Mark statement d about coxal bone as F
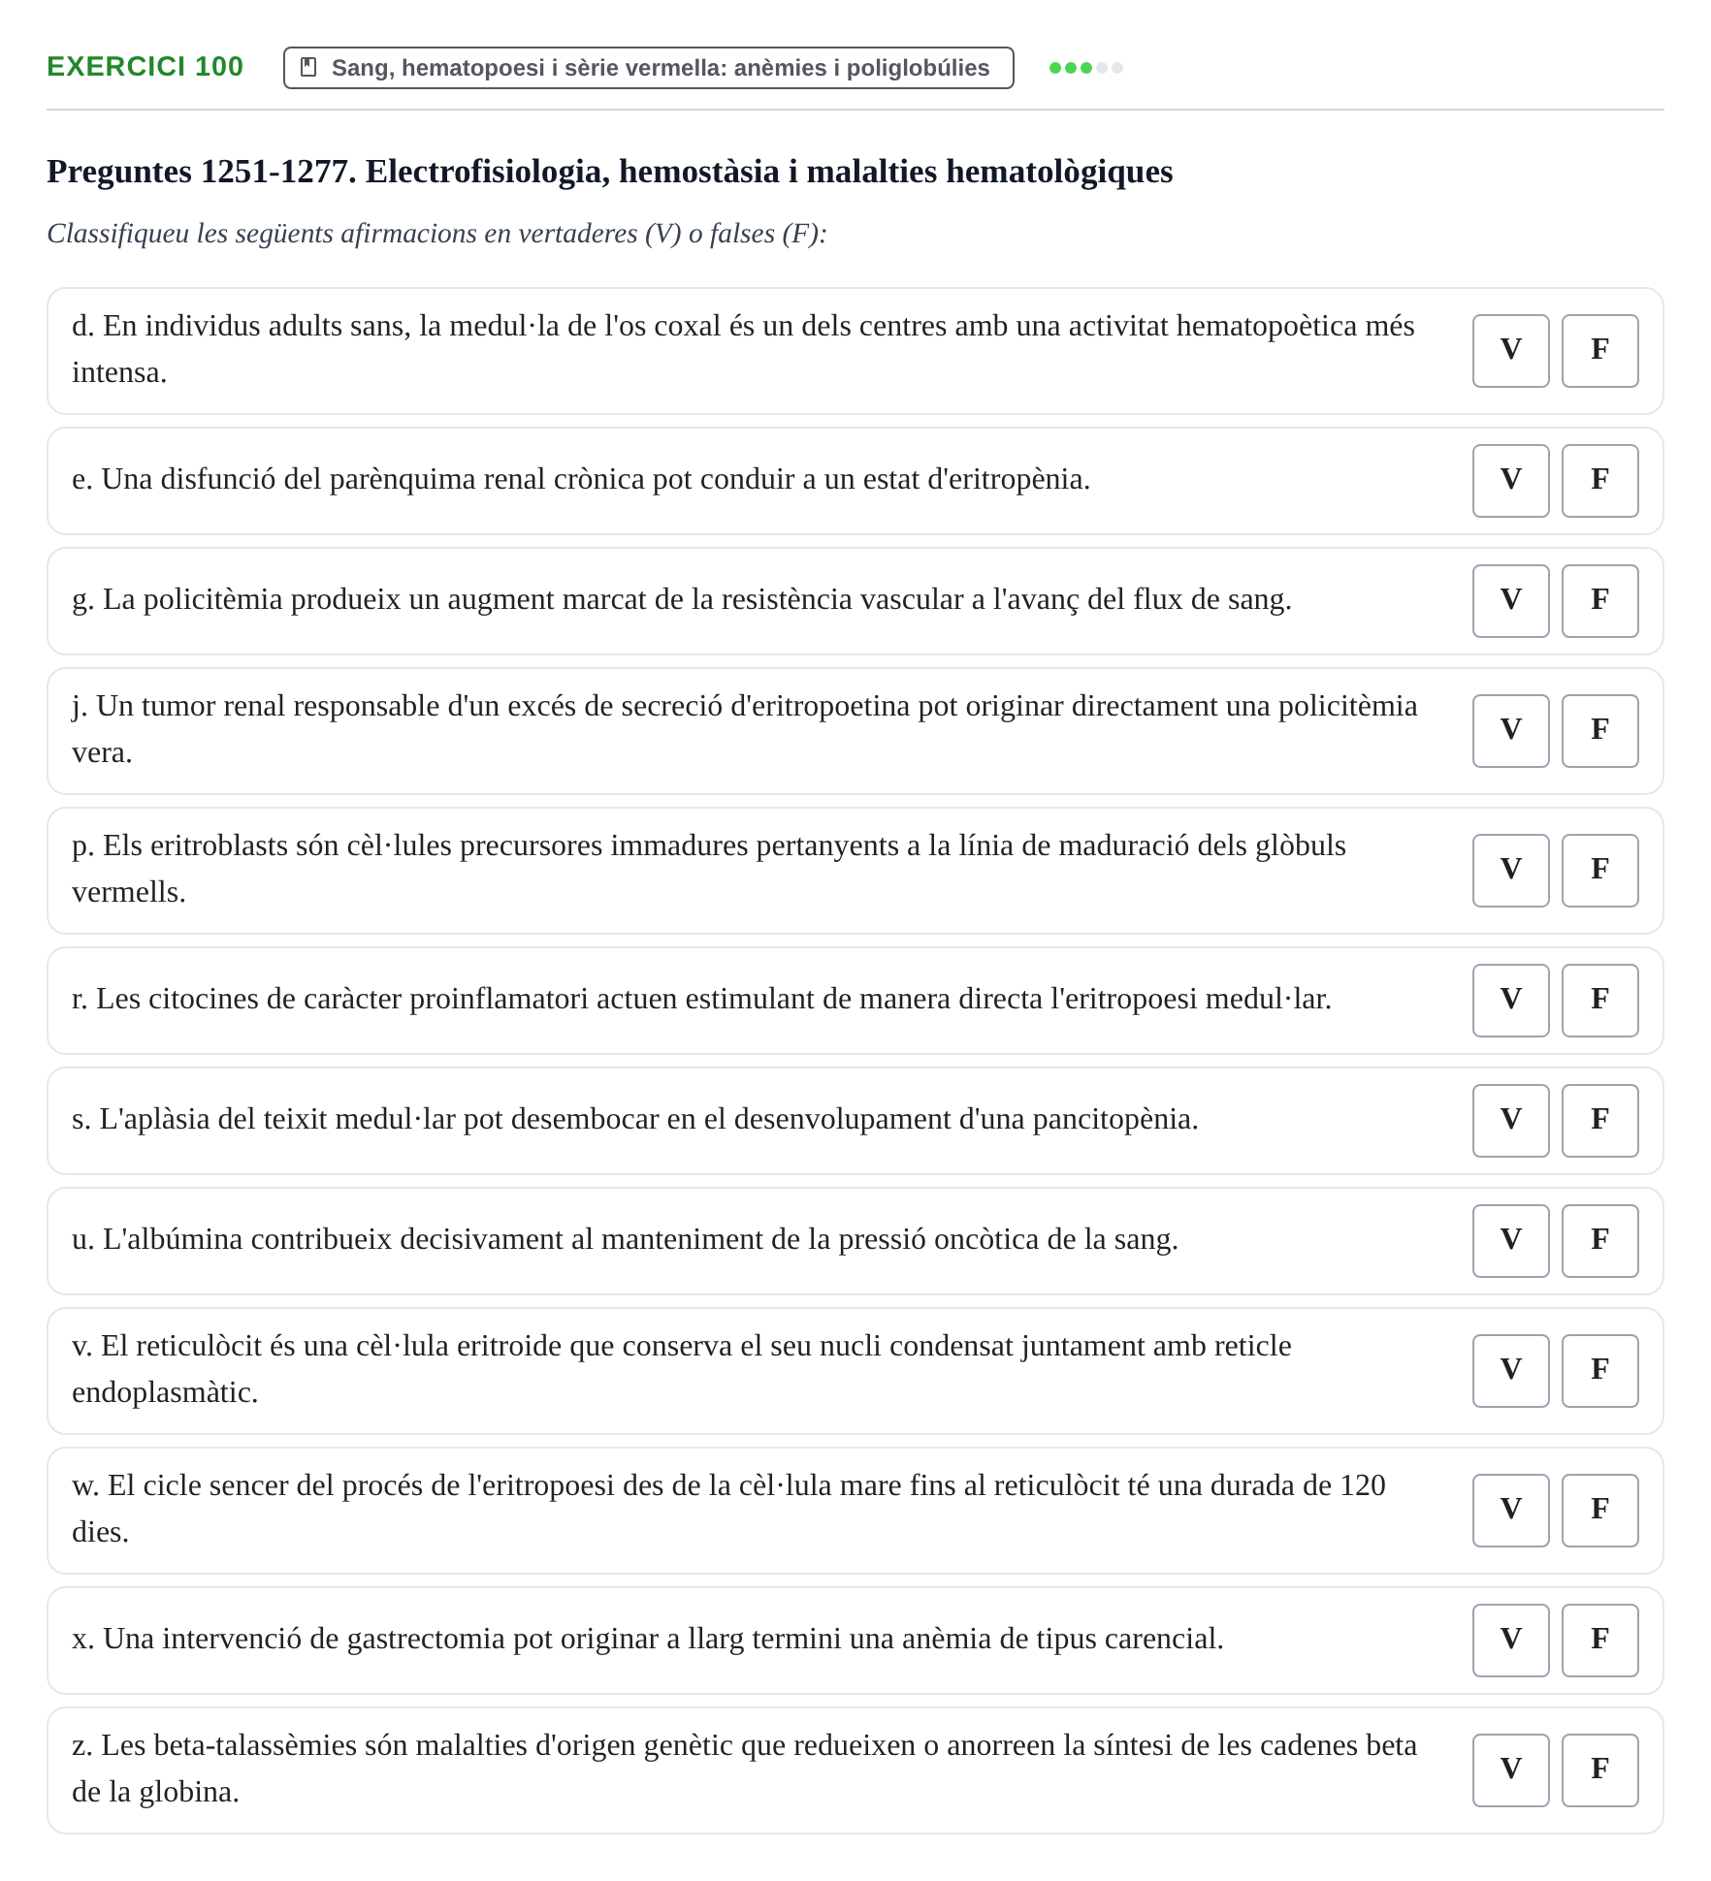1711x1881 pixels. pos(1599,351)
